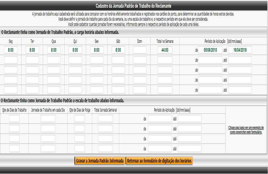Click the empty Dom field in first row
Viewport: 268px width, 174px height.
click(140, 50)
